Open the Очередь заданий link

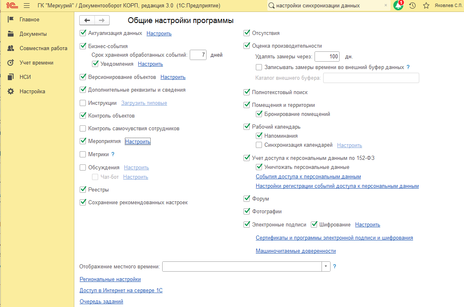pyautogui.click(x=101, y=301)
